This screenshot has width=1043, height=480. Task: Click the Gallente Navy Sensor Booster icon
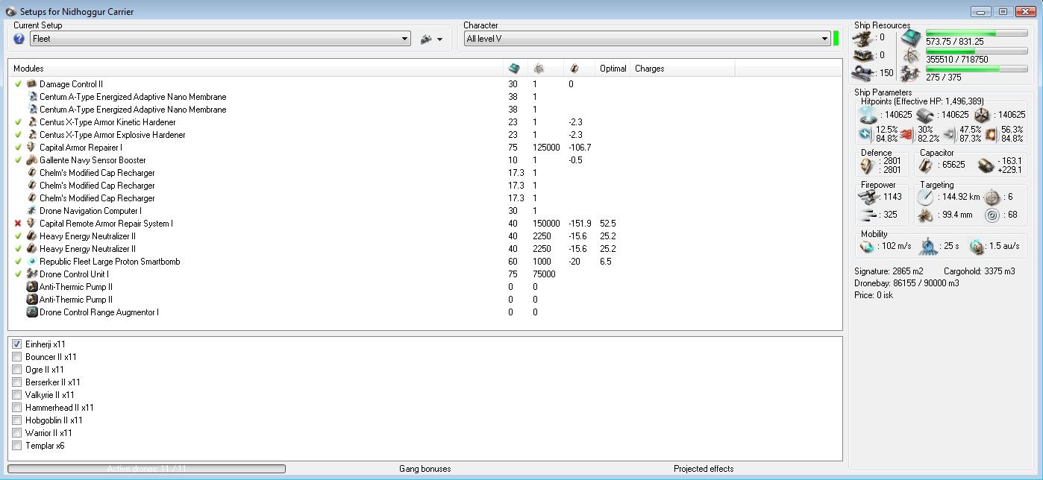pyautogui.click(x=32, y=160)
